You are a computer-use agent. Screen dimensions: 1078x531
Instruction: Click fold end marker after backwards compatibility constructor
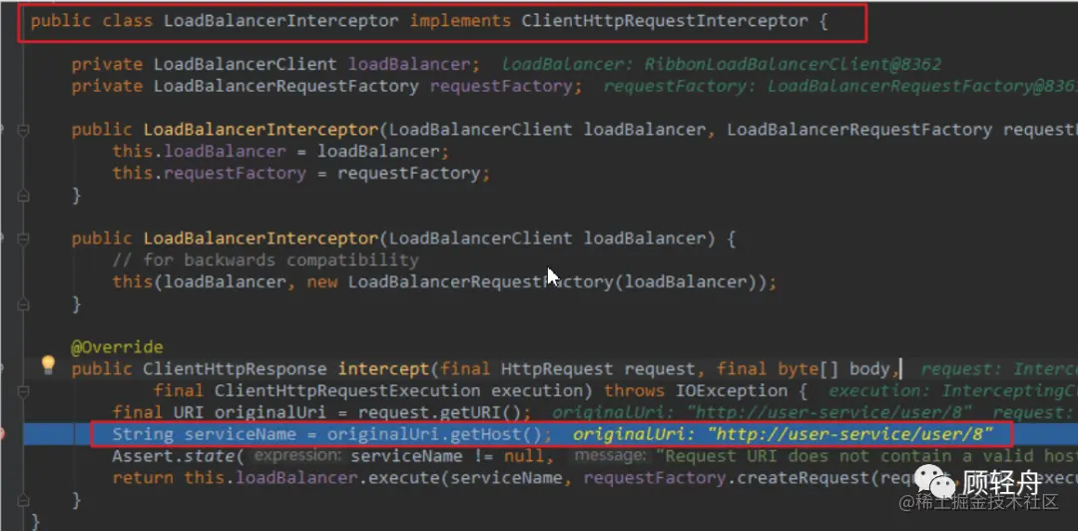[23, 304]
